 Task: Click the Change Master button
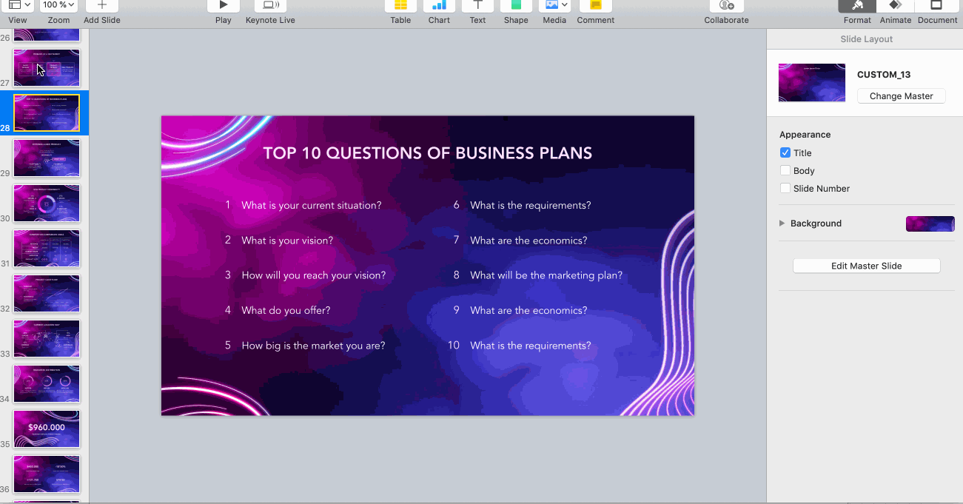pos(901,96)
